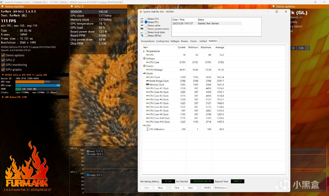Click the AIDA64 flame icon in title bar
The width and height of the screenshot is (329, 196).
[141, 12]
